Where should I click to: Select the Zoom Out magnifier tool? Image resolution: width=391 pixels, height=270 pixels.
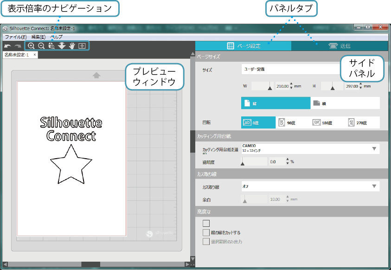point(41,46)
